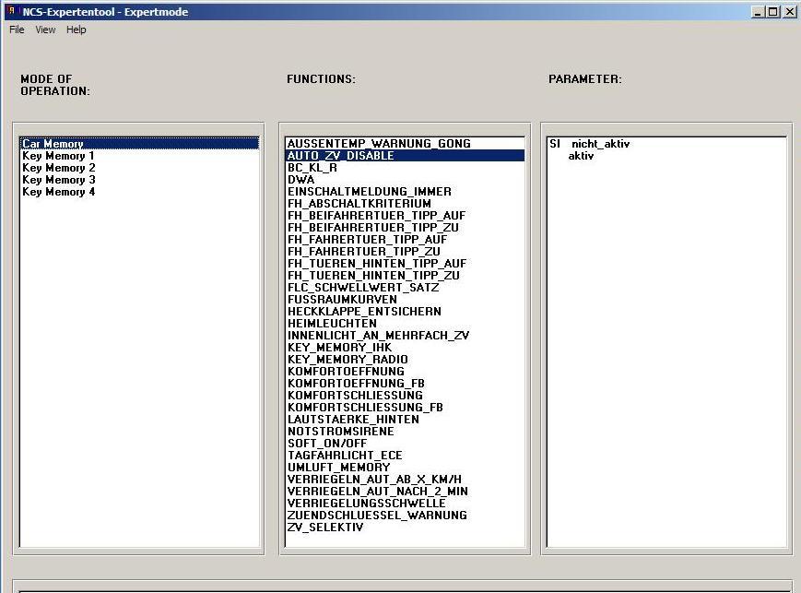Select the AUSSENTEMP_WARNUNG_GONG function

[378, 144]
